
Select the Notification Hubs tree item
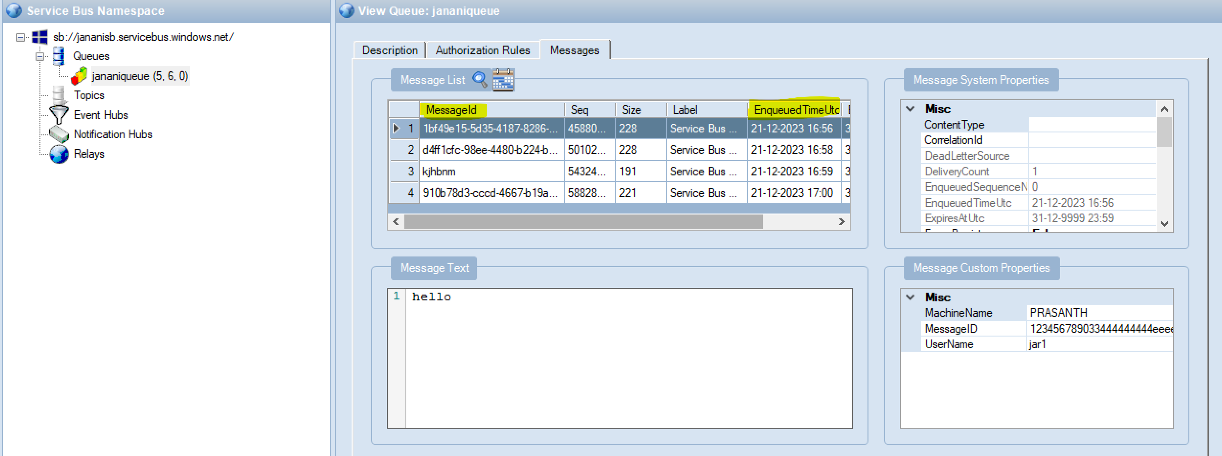pos(113,134)
